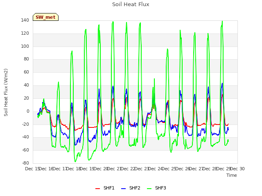Screen dimensions: 262x196
Task: Click the 100 y-axis tick label
Action: 25,46
